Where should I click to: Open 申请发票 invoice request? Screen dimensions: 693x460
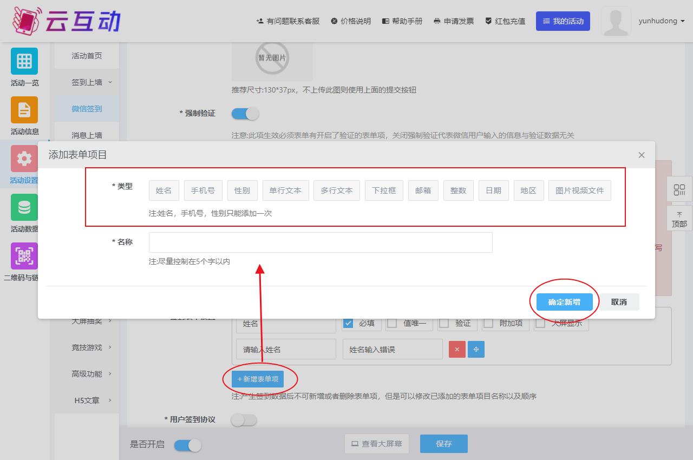pyautogui.click(x=454, y=21)
